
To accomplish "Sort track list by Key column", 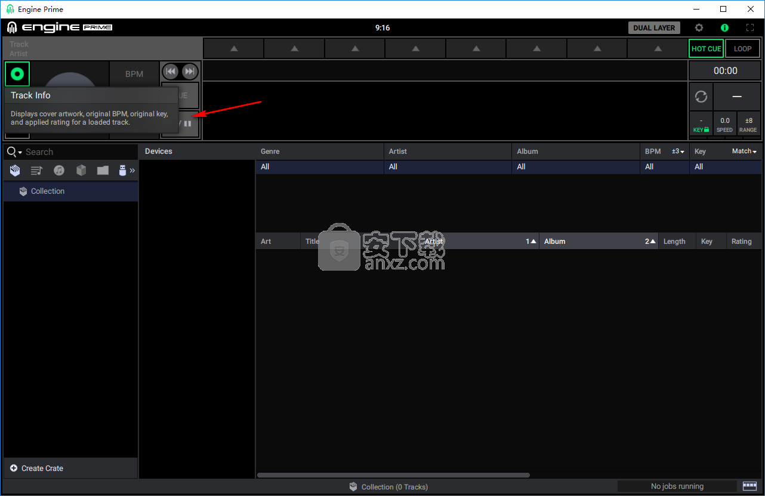I will [x=711, y=241].
